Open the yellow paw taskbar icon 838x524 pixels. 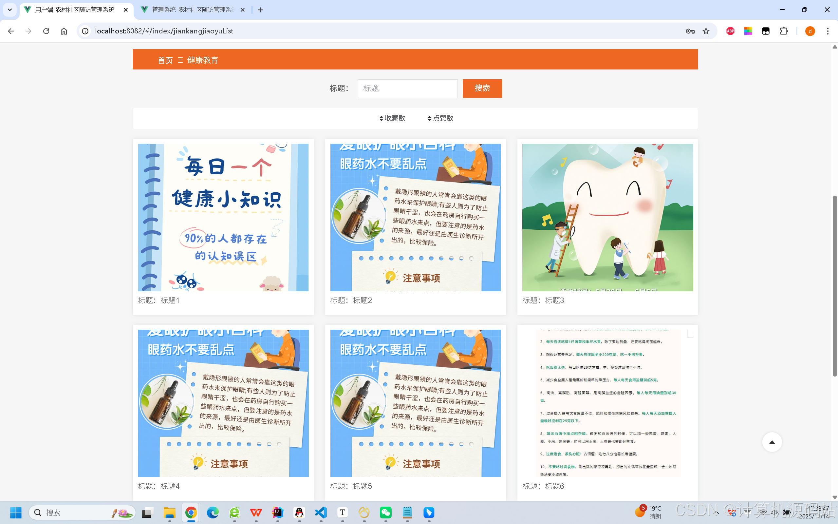point(364,513)
